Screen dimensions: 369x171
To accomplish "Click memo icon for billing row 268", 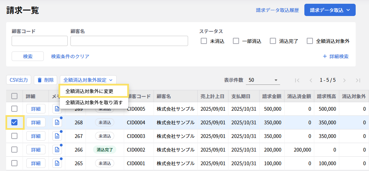I will (x=57, y=123).
